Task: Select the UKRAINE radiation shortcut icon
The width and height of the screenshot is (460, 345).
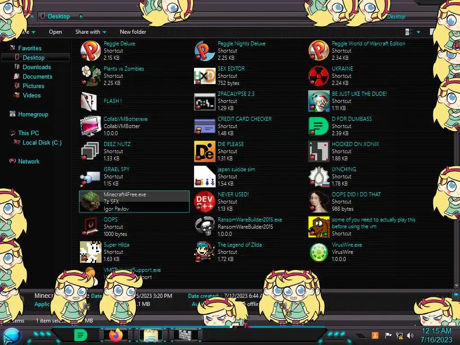Action: tap(319, 76)
